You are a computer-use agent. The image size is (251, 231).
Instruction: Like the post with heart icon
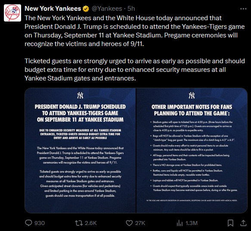(129, 223)
